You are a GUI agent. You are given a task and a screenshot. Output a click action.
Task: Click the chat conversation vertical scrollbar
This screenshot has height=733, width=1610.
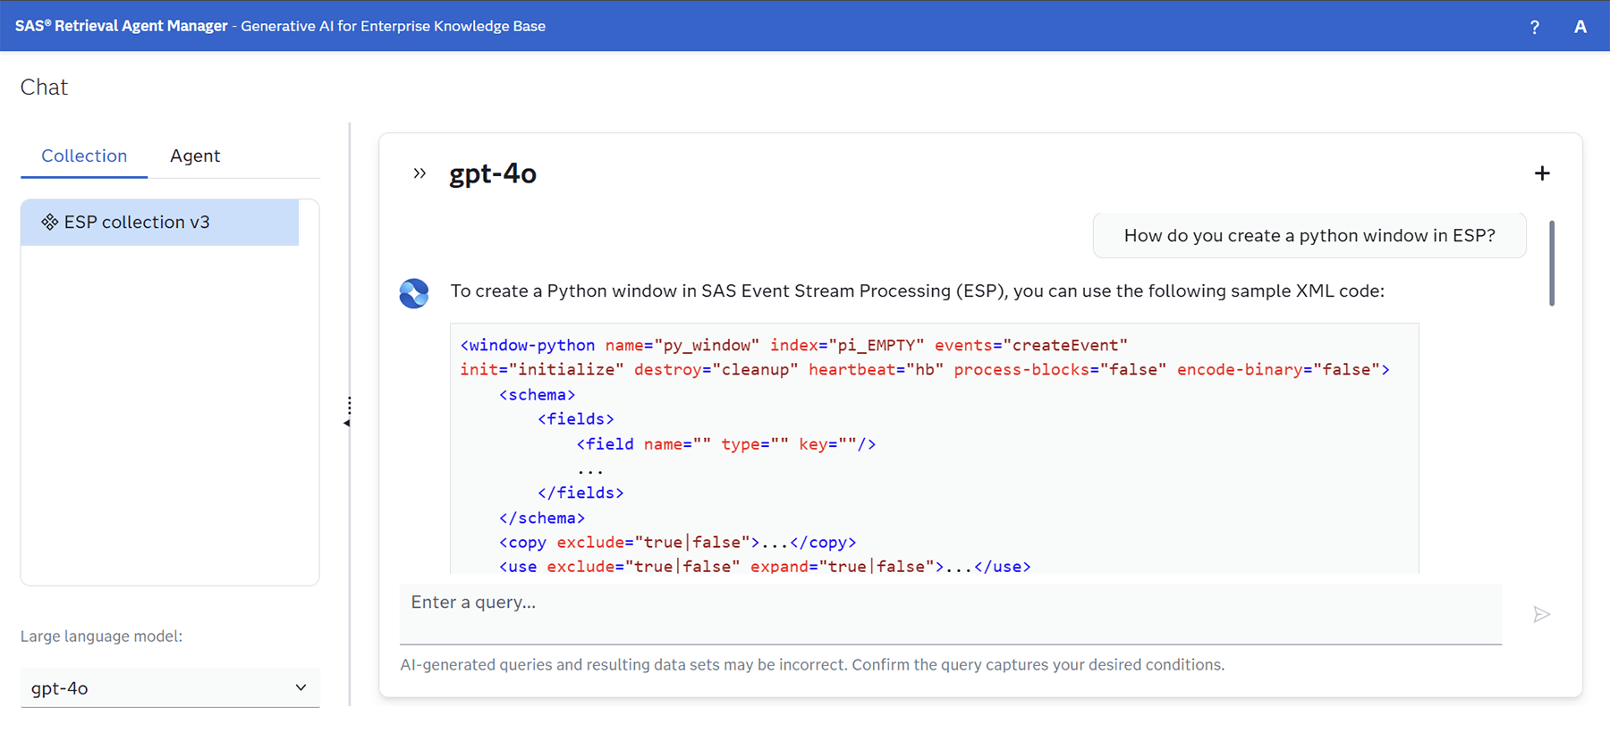(1551, 264)
